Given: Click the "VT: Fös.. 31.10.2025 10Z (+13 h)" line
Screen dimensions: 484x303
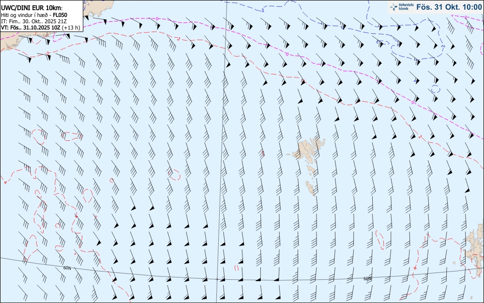Looking at the screenshot, I should pos(41,28).
